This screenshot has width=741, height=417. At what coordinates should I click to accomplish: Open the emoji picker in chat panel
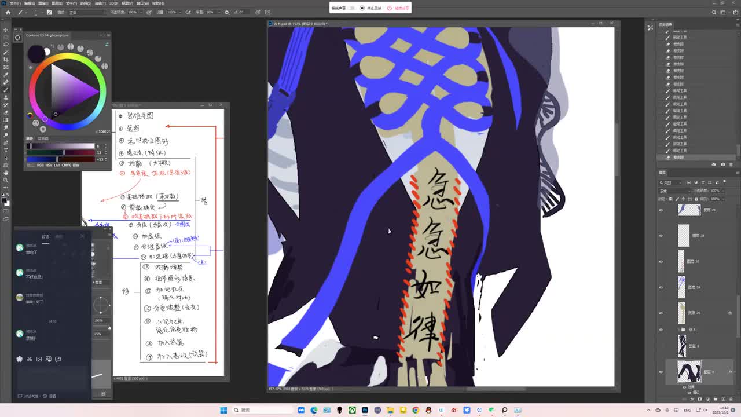[x=20, y=359]
